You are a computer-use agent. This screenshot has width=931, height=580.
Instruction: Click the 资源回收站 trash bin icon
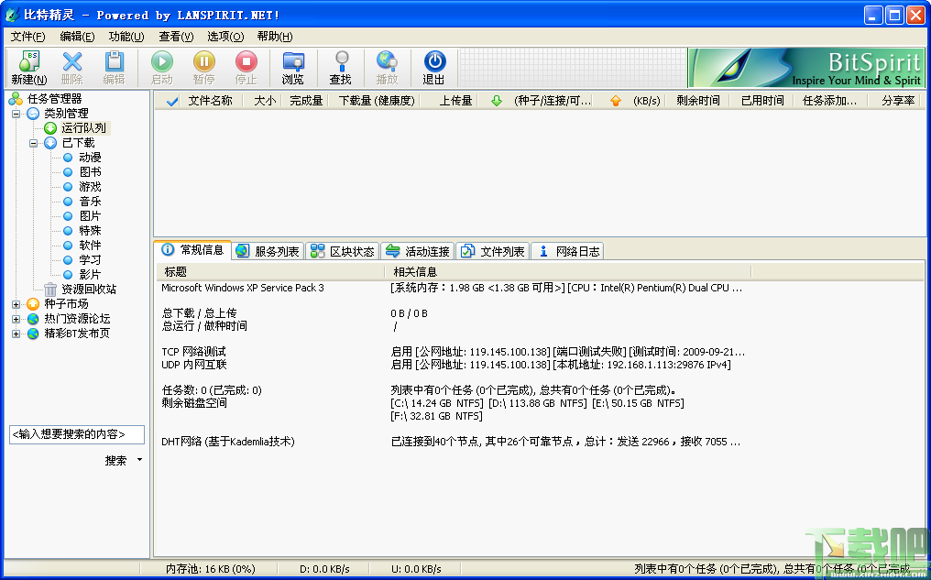(x=50, y=290)
